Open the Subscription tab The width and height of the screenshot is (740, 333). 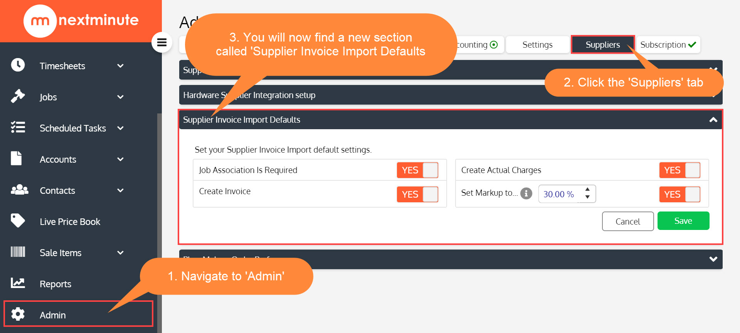pyautogui.click(x=668, y=45)
